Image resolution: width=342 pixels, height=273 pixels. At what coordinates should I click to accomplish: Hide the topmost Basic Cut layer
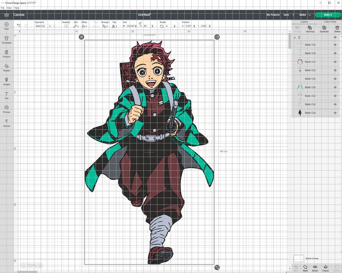coord(335,45)
